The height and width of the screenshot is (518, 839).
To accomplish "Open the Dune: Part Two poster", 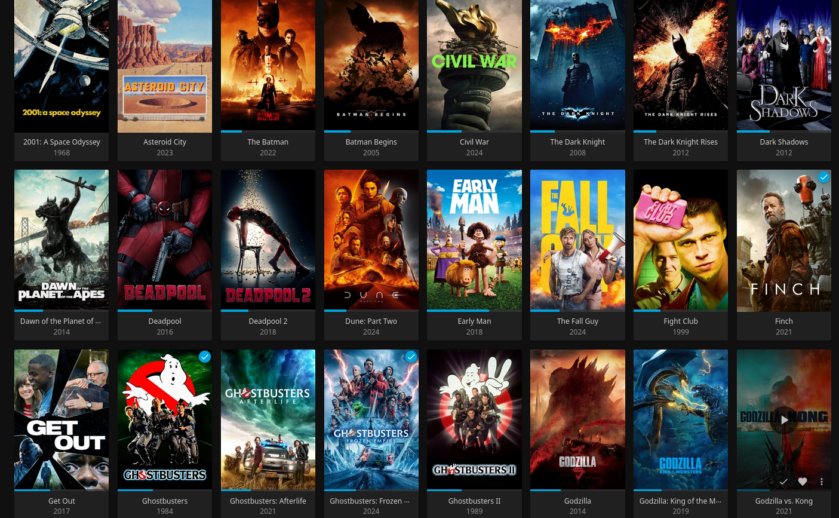I will click(371, 239).
